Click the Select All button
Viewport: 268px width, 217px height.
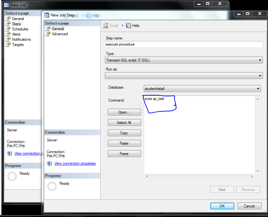124,123
